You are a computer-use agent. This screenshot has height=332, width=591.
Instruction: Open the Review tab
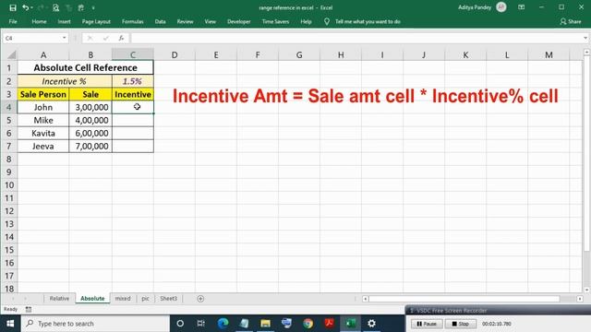pyautogui.click(x=185, y=22)
